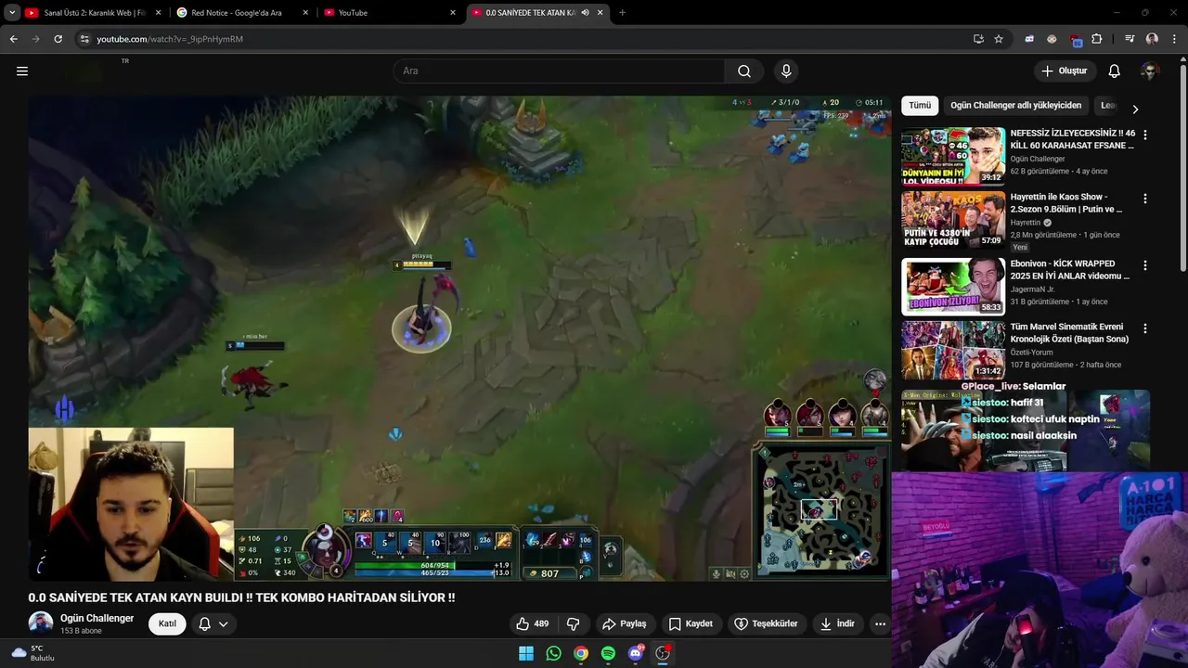This screenshot has width=1188, height=668.
Task: Open more actions three-dot menu under video
Action: click(x=880, y=623)
